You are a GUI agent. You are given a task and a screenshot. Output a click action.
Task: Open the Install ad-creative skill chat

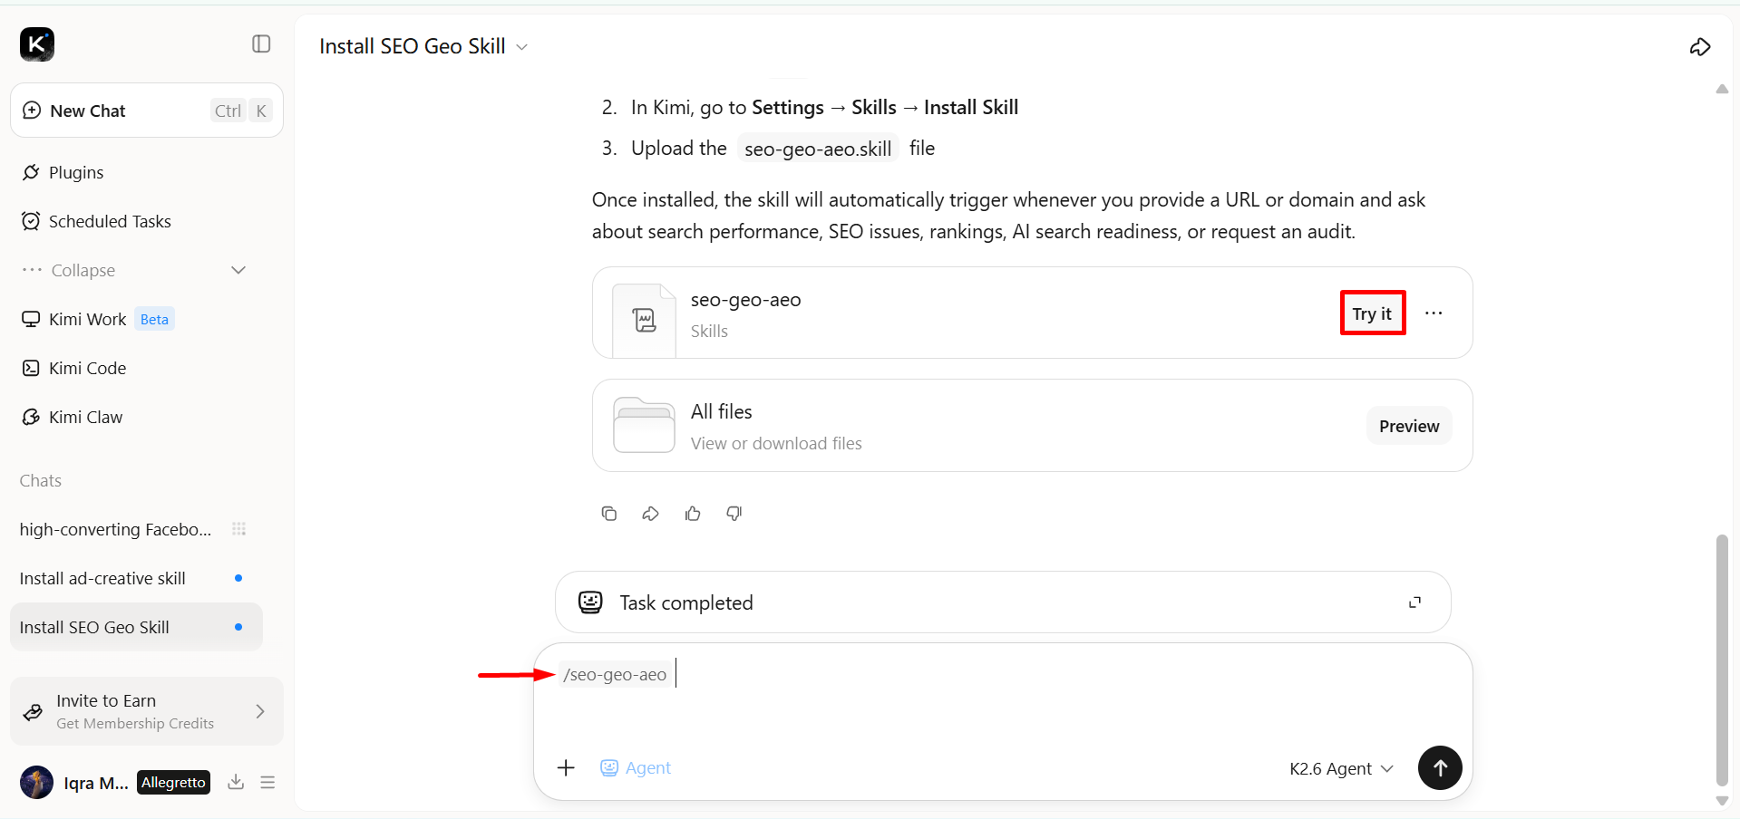point(102,578)
